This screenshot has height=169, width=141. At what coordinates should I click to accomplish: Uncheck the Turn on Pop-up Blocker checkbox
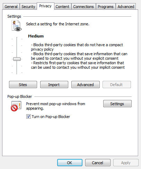[x=28, y=117]
